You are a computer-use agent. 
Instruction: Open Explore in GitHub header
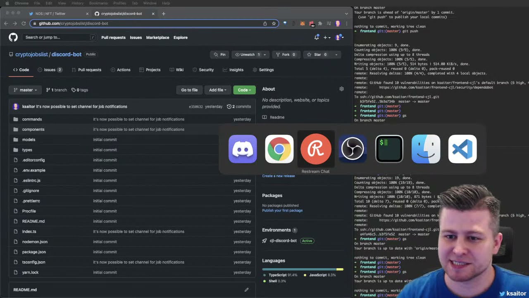[181, 38]
